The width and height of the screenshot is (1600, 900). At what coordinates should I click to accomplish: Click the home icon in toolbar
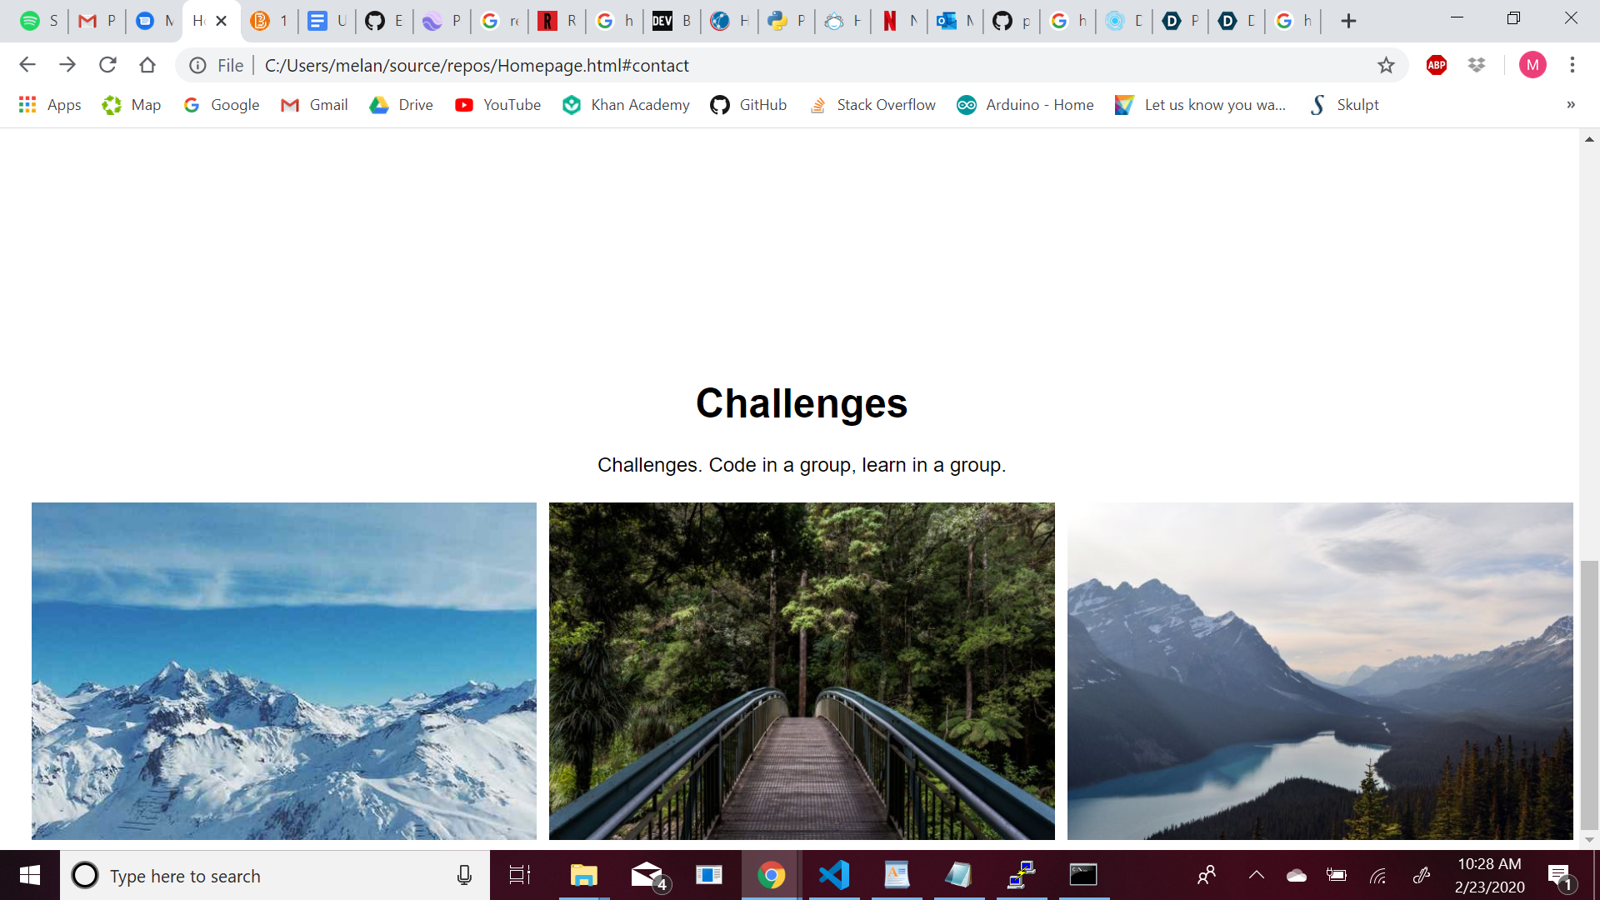[x=147, y=65]
